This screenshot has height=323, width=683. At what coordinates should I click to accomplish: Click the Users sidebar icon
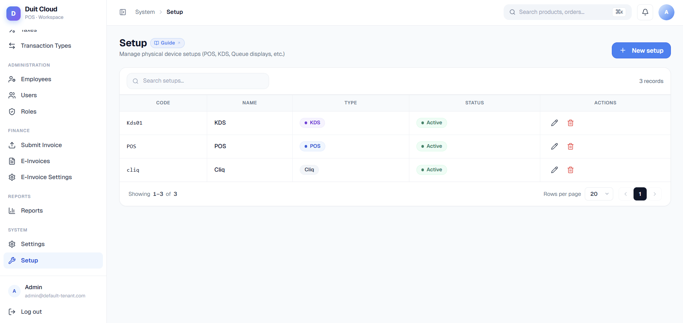point(12,95)
